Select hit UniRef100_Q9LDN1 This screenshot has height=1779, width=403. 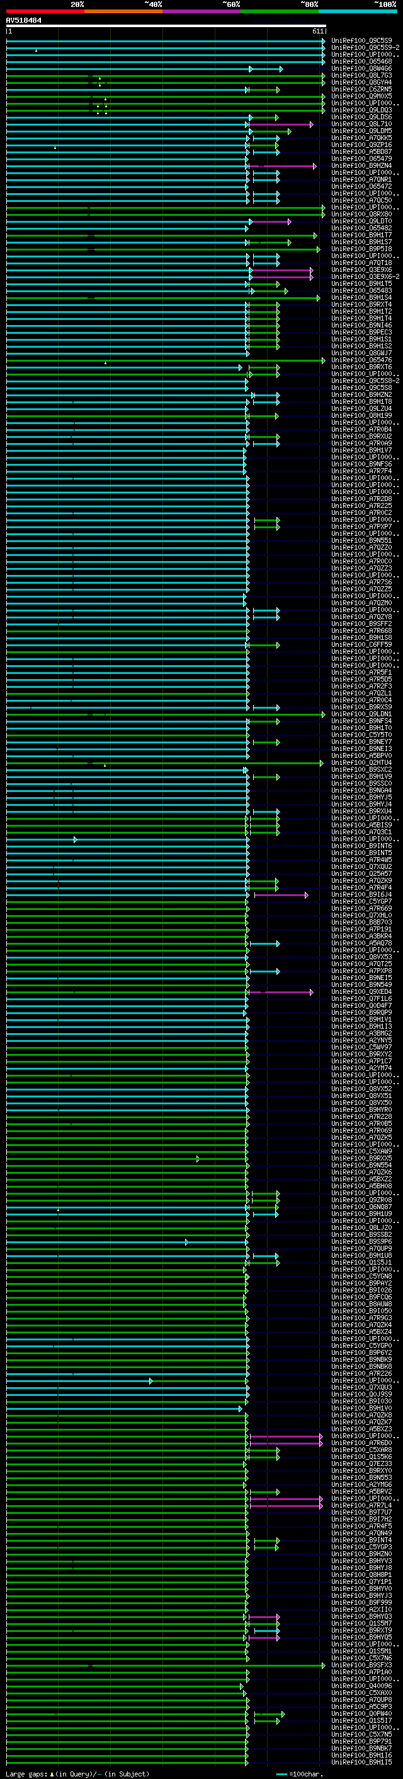(361, 714)
